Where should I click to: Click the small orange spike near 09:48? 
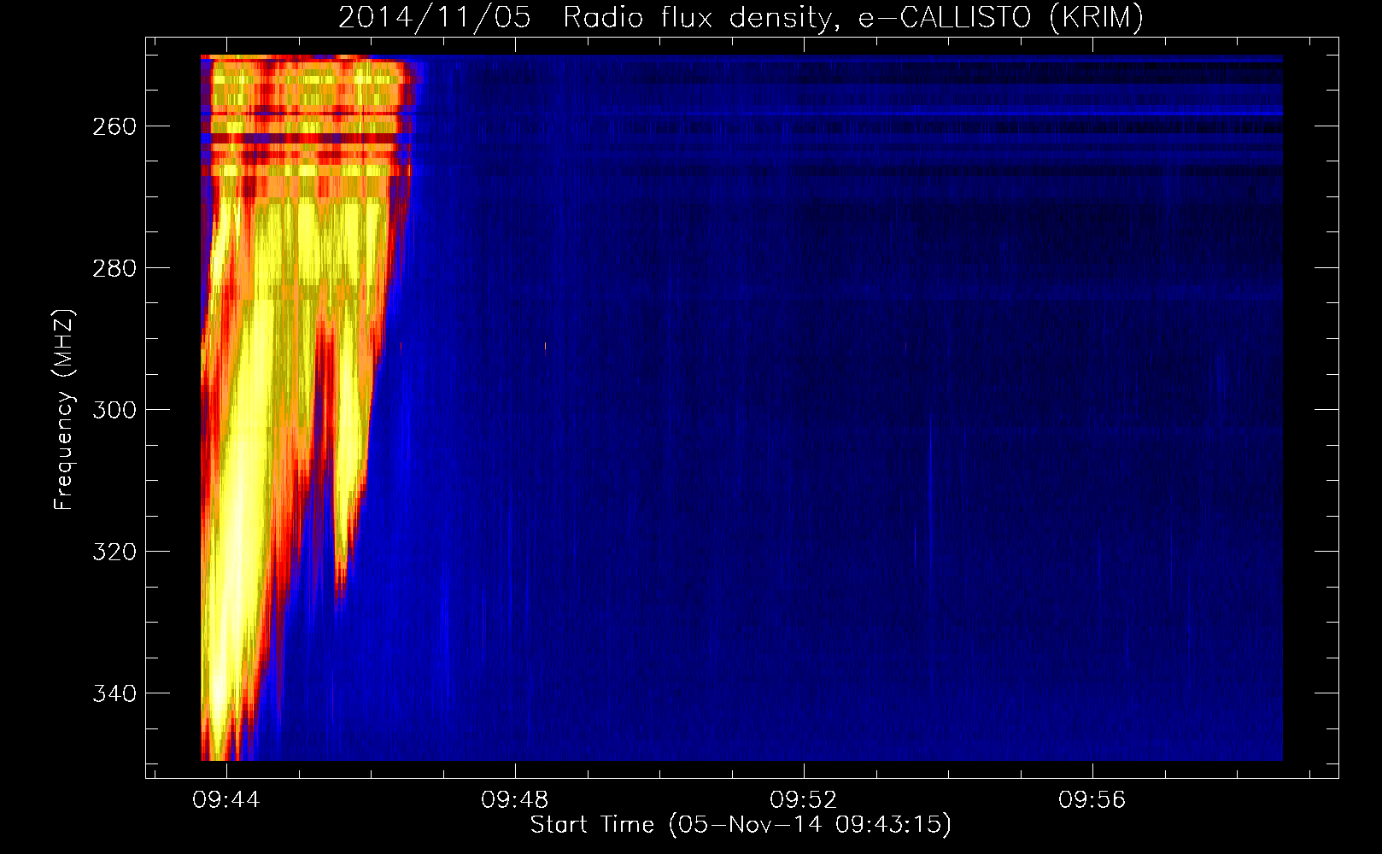545,347
